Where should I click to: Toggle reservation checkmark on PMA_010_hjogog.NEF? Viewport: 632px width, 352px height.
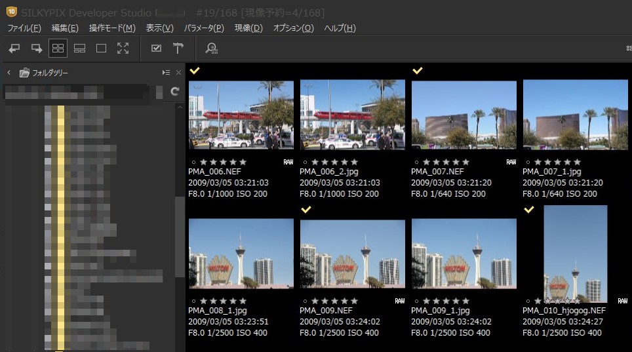tap(529, 210)
